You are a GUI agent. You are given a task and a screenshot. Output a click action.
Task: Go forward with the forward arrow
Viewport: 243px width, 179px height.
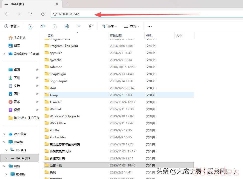tap(19, 14)
